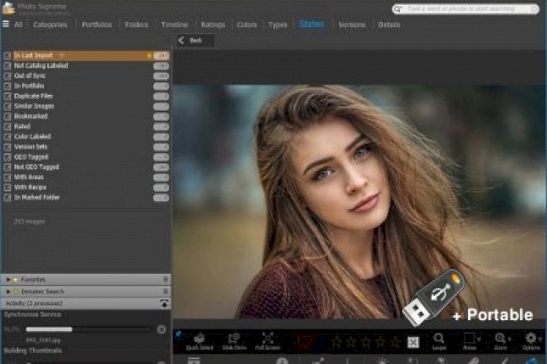
Task: Switch to the Categories tab
Action: pos(50,24)
